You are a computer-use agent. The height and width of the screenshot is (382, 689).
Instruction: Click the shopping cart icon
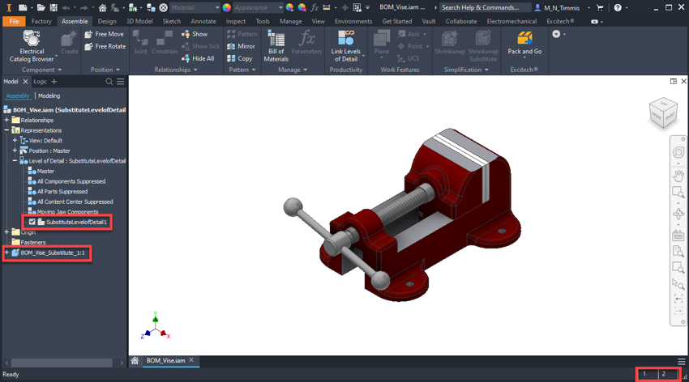tap(600, 7)
